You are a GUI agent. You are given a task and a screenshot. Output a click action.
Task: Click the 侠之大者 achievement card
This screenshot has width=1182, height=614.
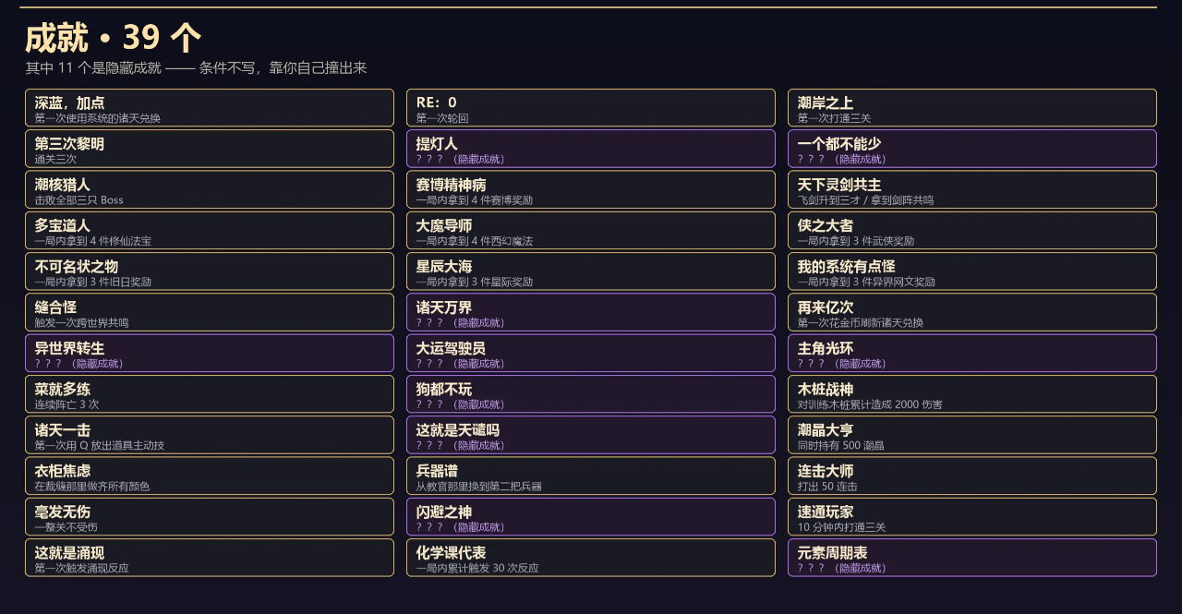tap(972, 231)
